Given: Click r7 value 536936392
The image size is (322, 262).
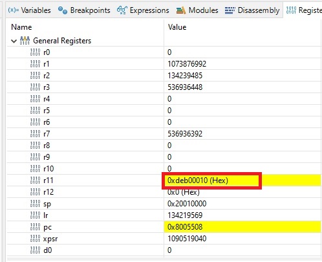Looking at the screenshot, I should (185, 134).
